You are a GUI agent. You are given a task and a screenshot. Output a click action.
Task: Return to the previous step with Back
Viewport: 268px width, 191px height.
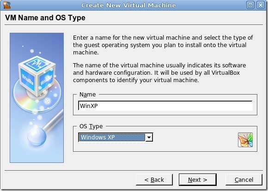pyautogui.click(x=154, y=180)
